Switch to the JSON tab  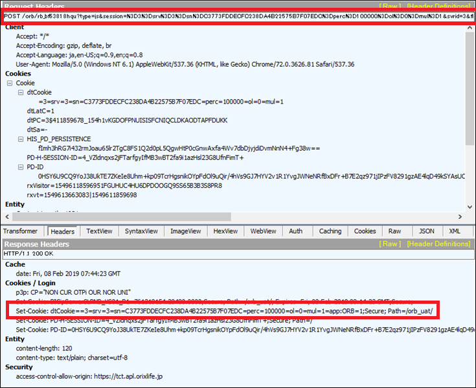426,231
